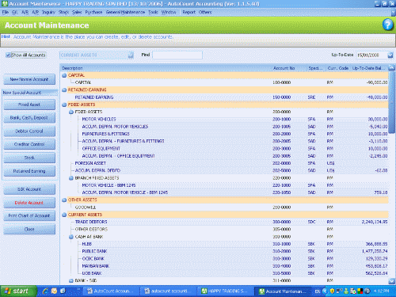Open the Up-To-Date date picker dropdown
The image size is (396, 297).
390,55
